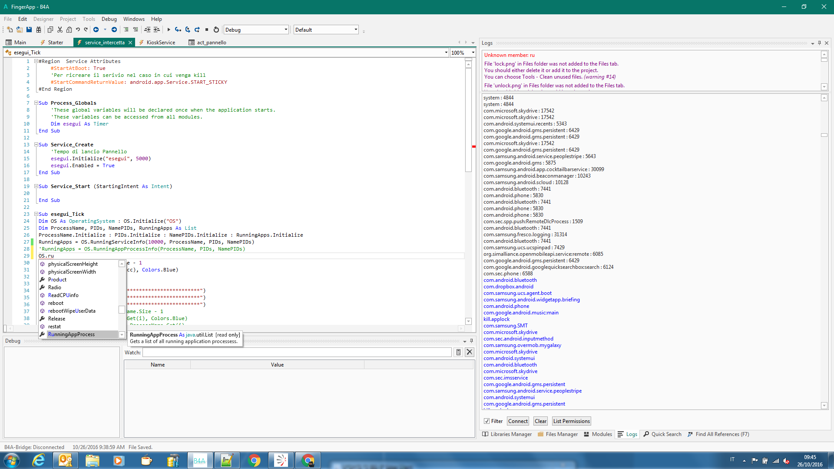This screenshot has width=834, height=469.
Task: Open the Quick Search tab
Action: tap(662, 434)
